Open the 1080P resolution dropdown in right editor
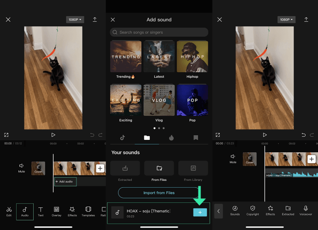Screen dimensions: 318x230 [286, 19]
